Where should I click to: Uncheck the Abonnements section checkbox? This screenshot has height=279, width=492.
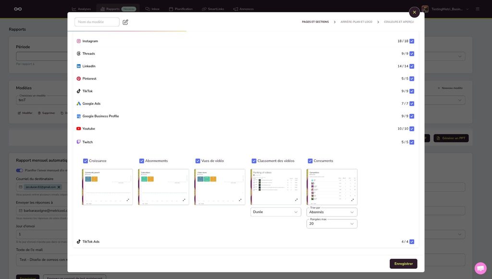[x=142, y=161]
